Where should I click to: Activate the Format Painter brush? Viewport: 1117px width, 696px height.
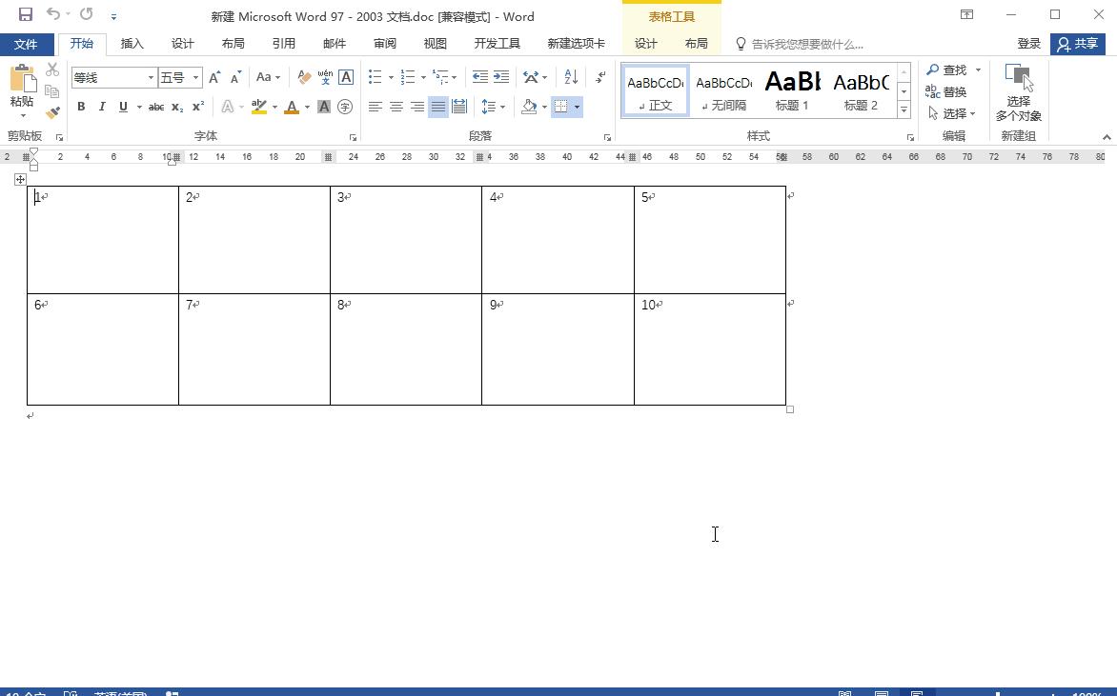[52, 112]
